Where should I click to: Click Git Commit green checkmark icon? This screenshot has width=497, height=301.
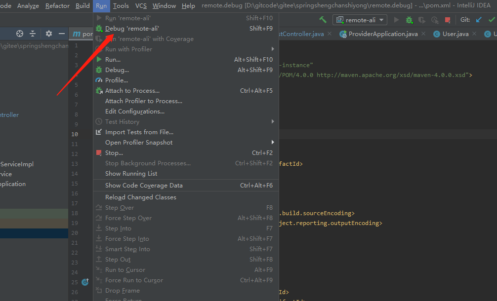point(492,20)
